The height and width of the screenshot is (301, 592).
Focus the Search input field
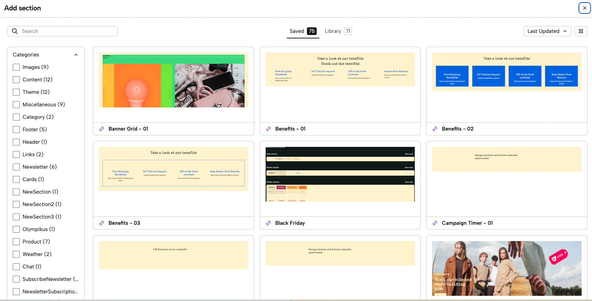click(x=62, y=31)
